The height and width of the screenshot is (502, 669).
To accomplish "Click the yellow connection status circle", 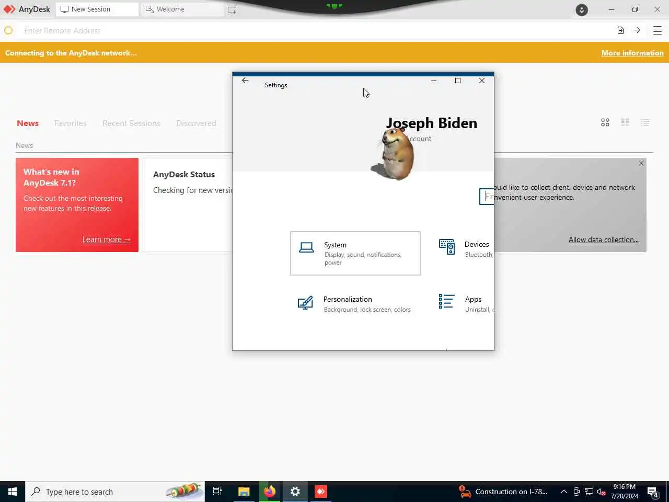I will [x=8, y=30].
